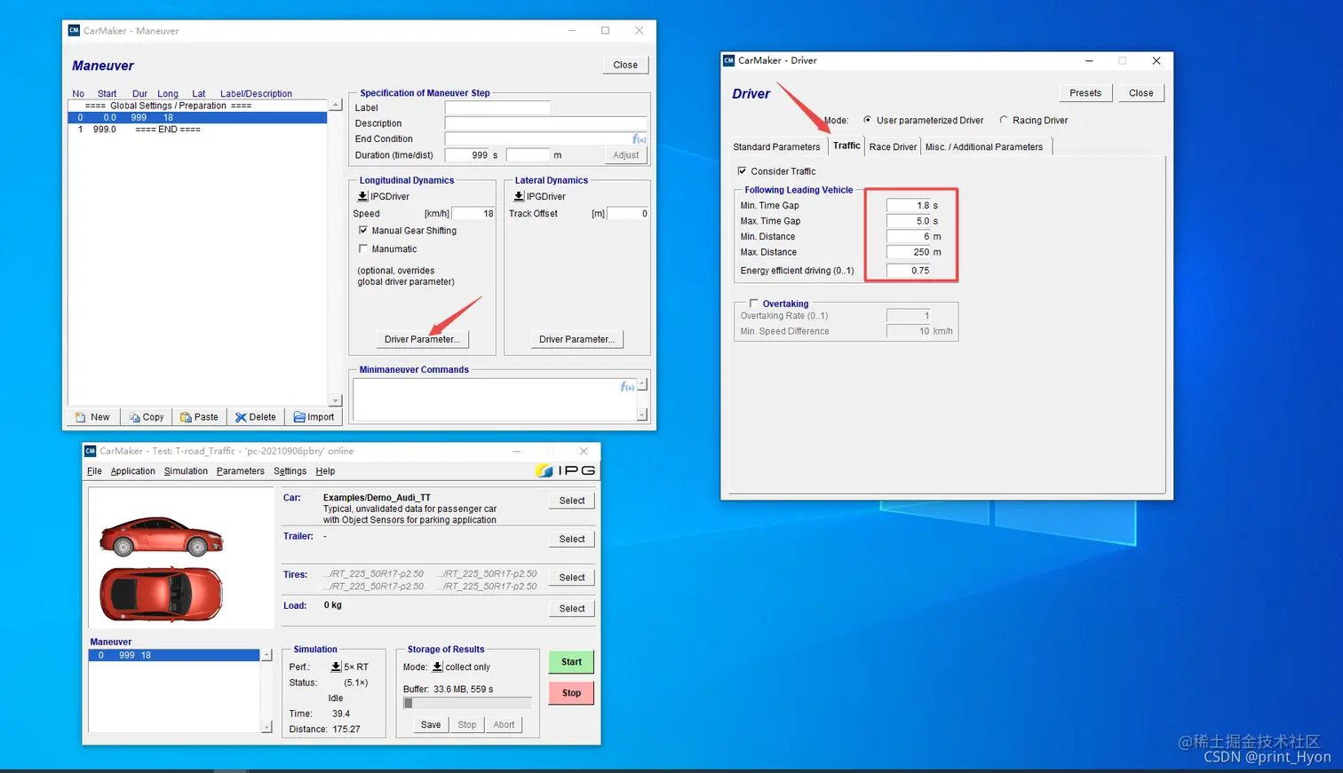The height and width of the screenshot is (773, 1343).
Task: Save the stored results buffer
Action: pyautogui.click(x=431, y=725)
